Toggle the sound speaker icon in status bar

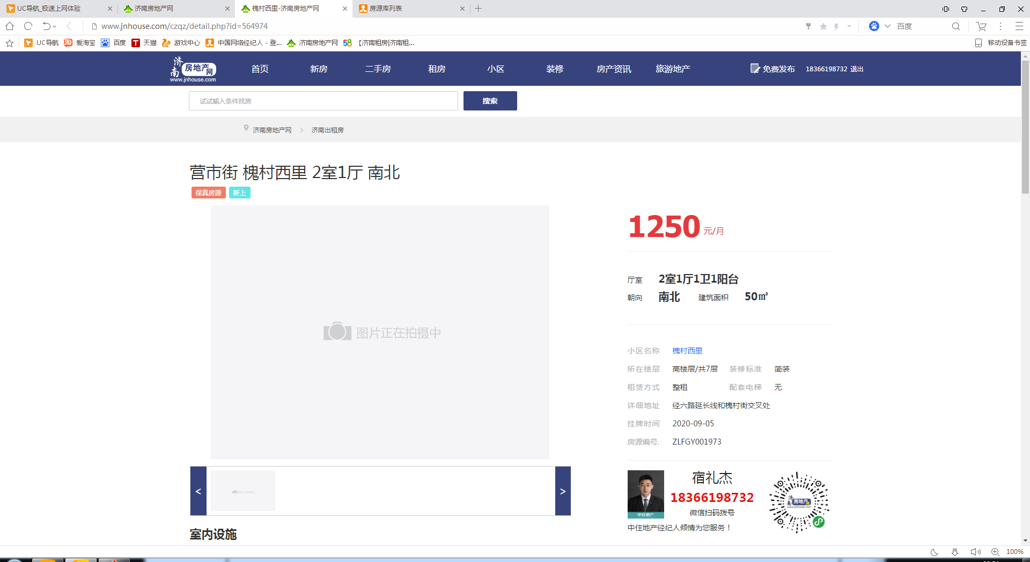click(975, 552)
